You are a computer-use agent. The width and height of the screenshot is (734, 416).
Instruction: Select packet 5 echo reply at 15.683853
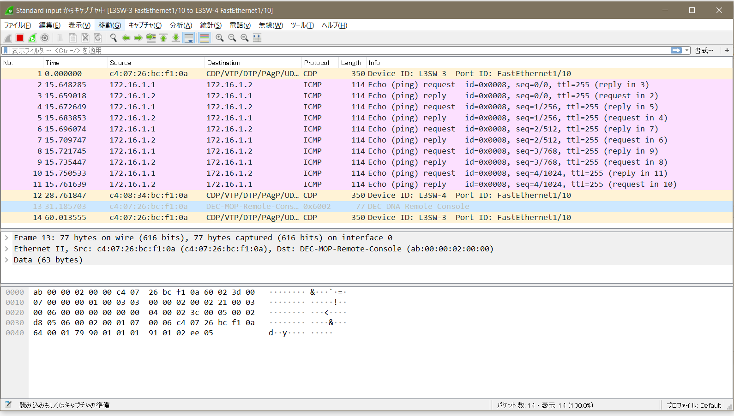(367, 118)
